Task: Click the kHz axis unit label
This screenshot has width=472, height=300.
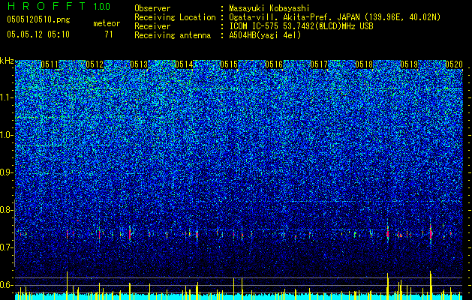Action: pyautogui.click(x=7, y=61)
